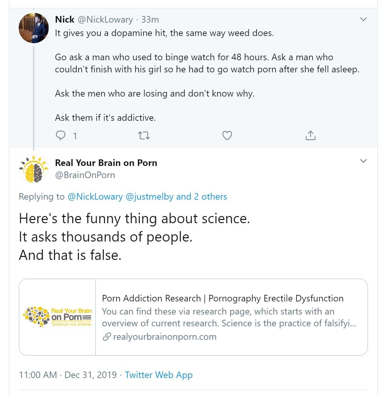
Task: Like Nick's tweet with the heart icon
Action: (x=227, y=135)
